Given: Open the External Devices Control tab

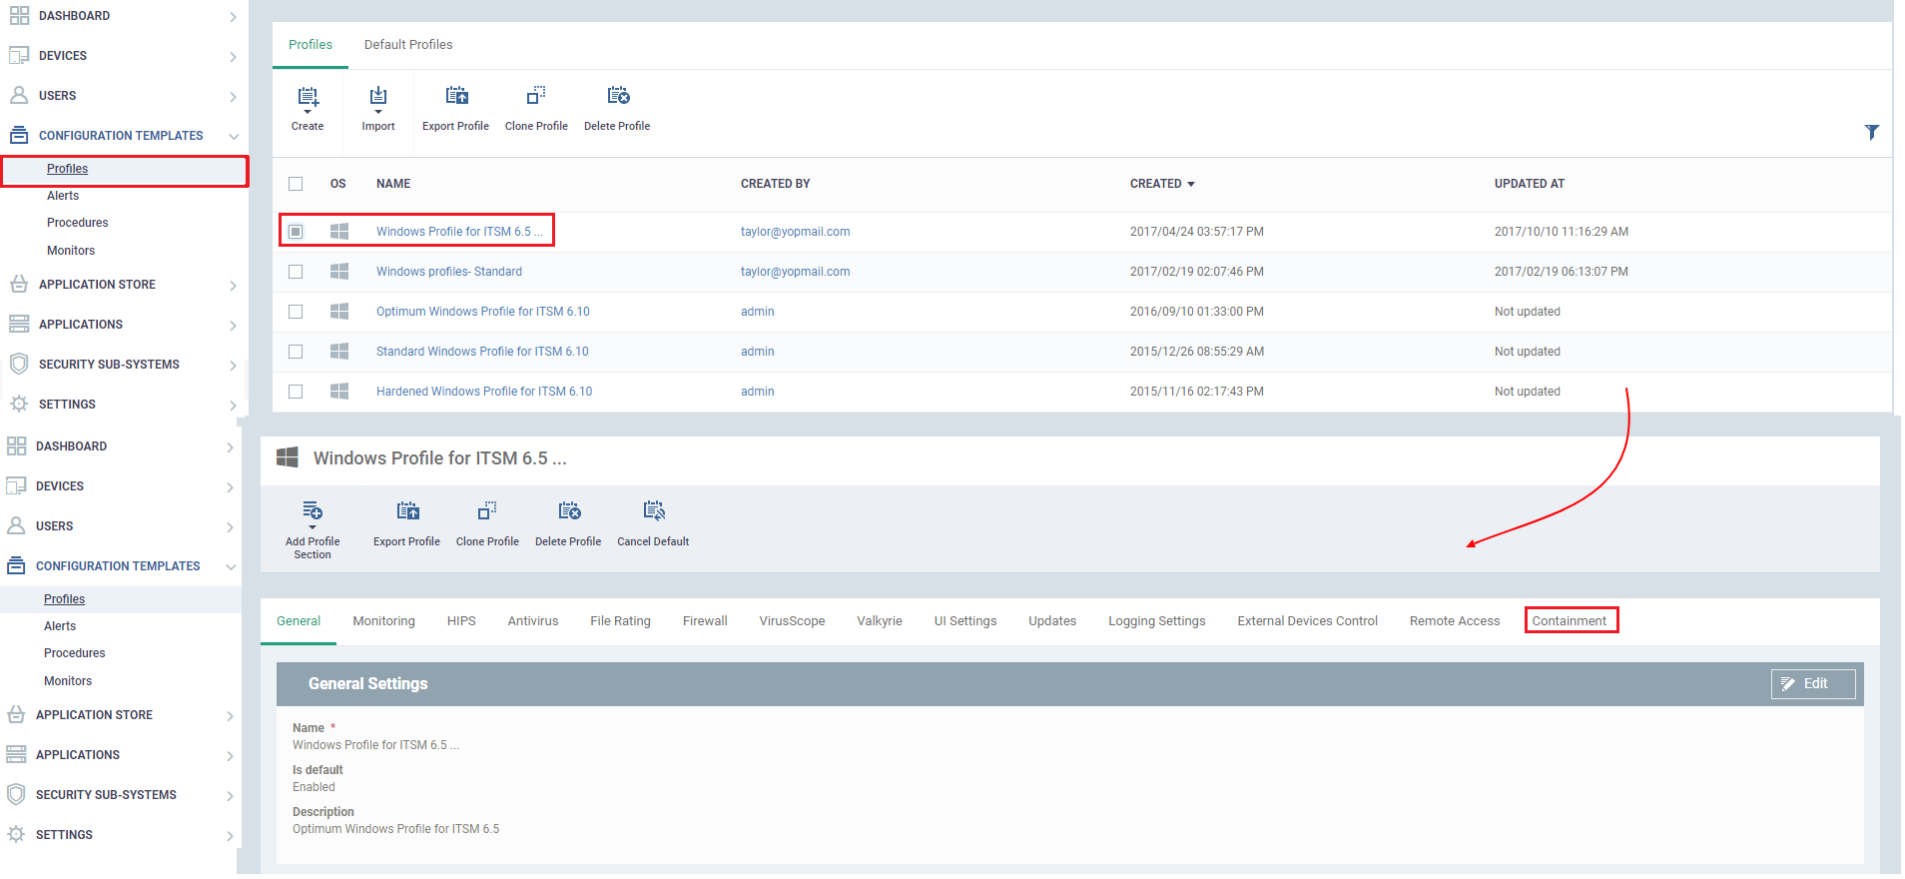Looking at the screenshot, I should click(x=1308, y=621).
